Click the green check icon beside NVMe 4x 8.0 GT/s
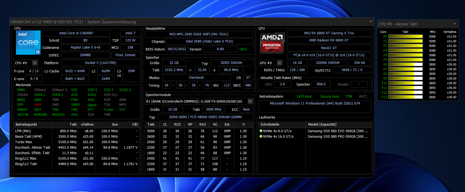This screenshot has height=192, width=465. [x=261, y=131]
